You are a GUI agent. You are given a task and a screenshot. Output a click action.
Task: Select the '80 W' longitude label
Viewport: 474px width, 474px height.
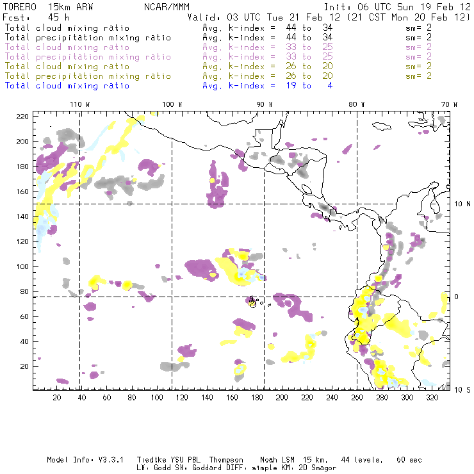[356, 104]
